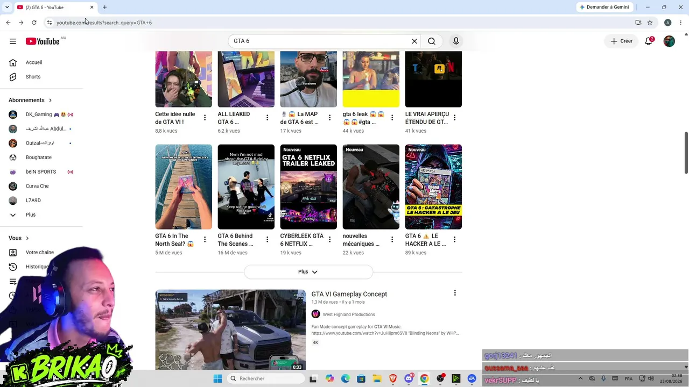The image size is (689, 387).
Task: View site information icon in address bar
Action: point(49,23)
